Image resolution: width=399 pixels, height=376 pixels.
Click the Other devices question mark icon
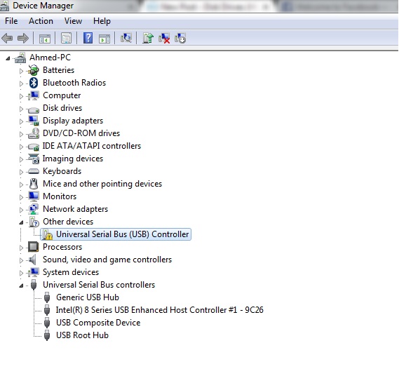coord(34,222)
